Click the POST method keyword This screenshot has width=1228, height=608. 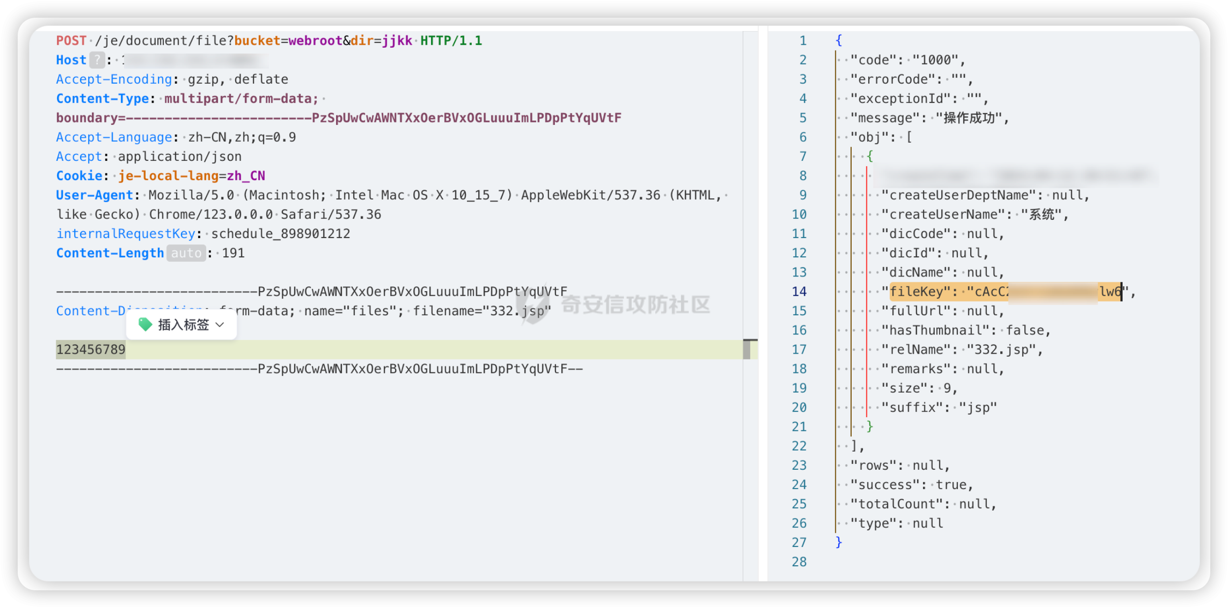(71, 41)
